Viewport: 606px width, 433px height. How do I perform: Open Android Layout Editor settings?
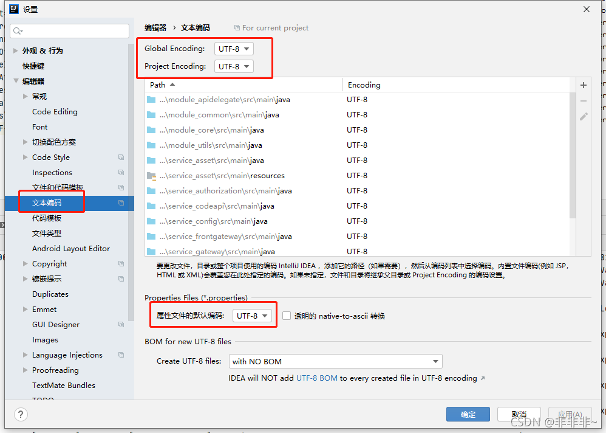point(71,249)
